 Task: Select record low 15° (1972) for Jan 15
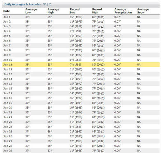tap(76, 84)
